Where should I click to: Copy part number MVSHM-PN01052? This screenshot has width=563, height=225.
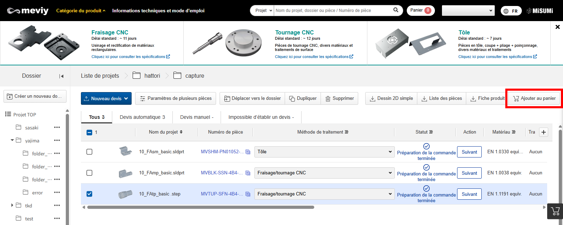coord(248,152)
